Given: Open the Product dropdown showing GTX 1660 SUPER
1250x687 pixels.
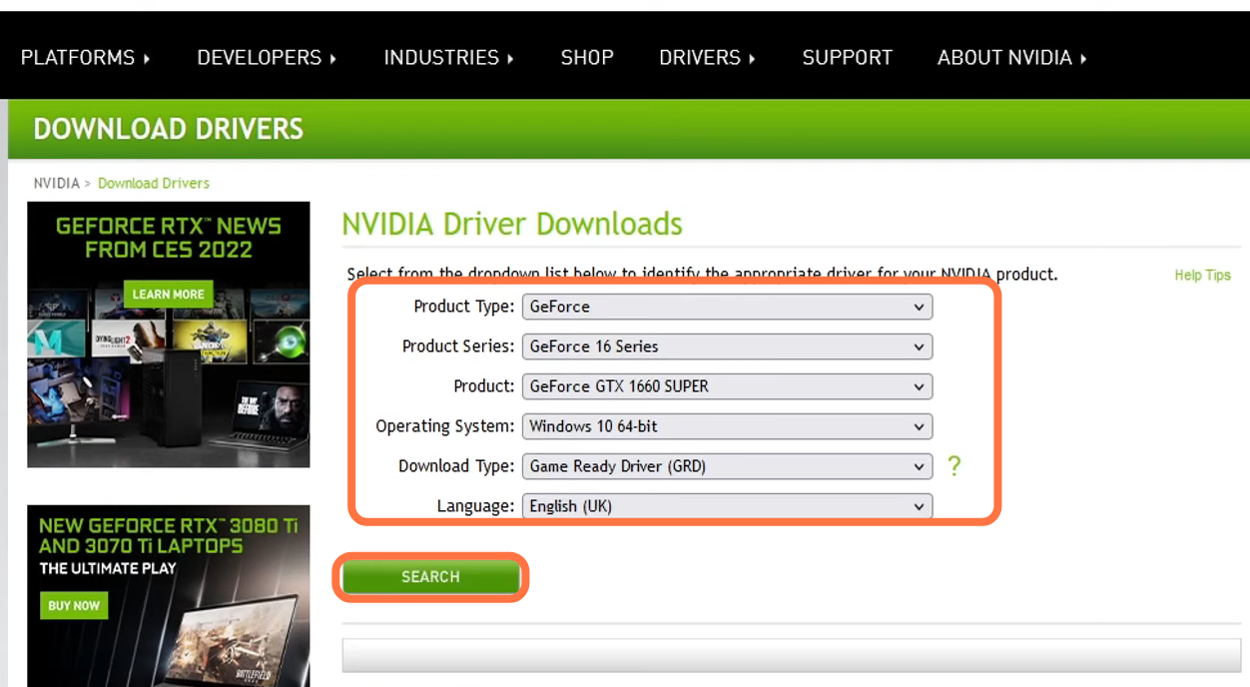Looking at the screenshot, I should pos(727,386).
